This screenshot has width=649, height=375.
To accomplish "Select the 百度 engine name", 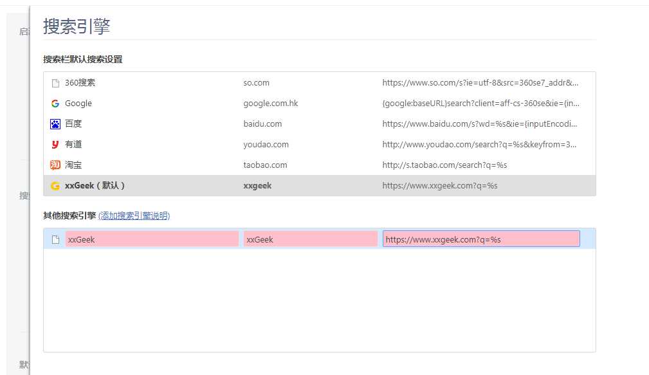I will [x=73, y=123].
